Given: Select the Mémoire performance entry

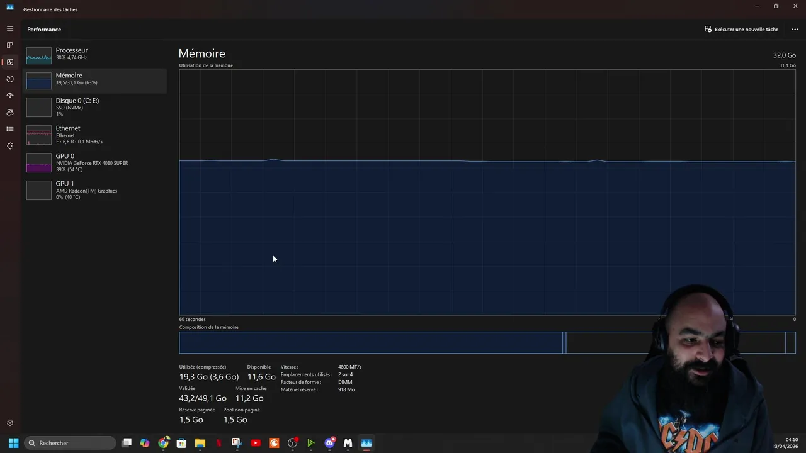Looking at the screenshot, I should [94, 80].
